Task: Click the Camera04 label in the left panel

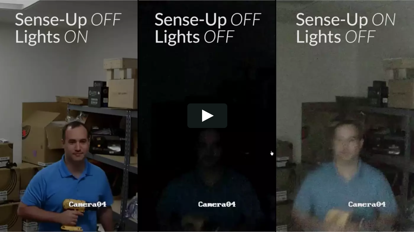Action: [x=88, y=204]
